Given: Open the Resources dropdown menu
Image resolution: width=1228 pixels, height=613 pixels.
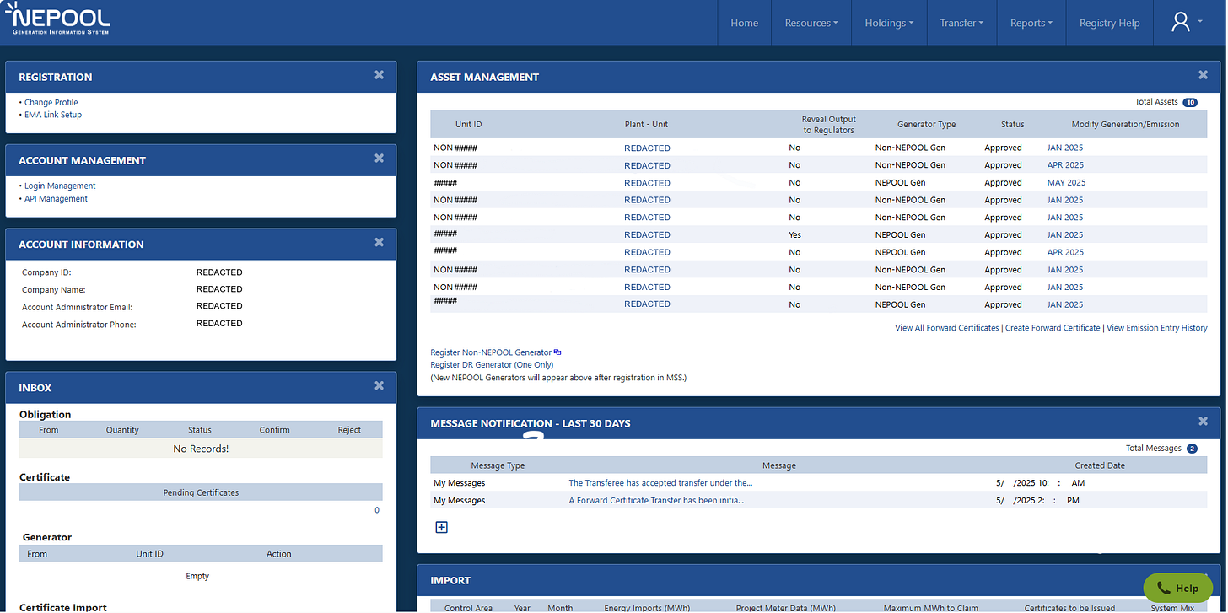Looking at the screenshot, I should [811, 23].
